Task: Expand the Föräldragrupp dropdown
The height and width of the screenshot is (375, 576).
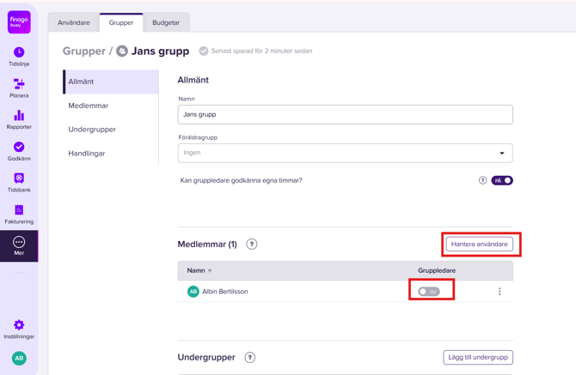Action: (346, 153)
